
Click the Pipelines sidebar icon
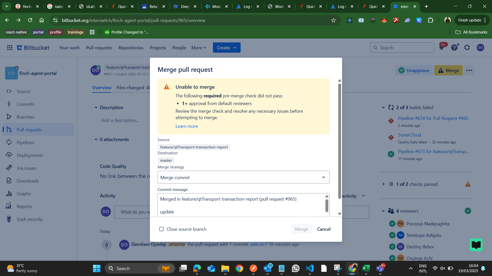[x=9, y=142]
